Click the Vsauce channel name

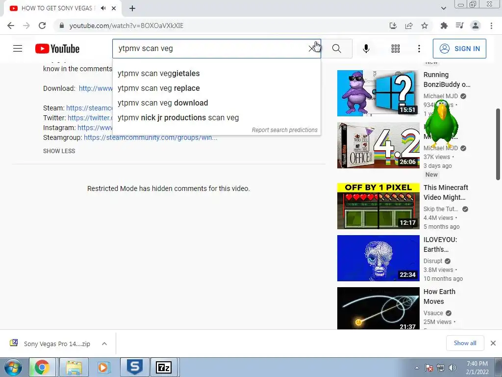pyautogui.click(x=433, y=313)
